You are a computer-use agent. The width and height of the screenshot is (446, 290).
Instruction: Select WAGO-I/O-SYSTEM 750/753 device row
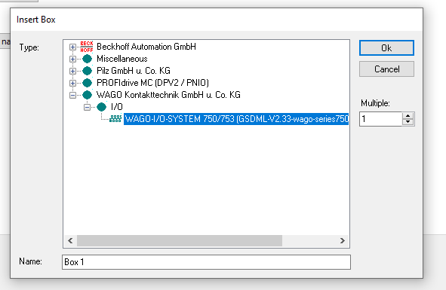pos(236,119)
